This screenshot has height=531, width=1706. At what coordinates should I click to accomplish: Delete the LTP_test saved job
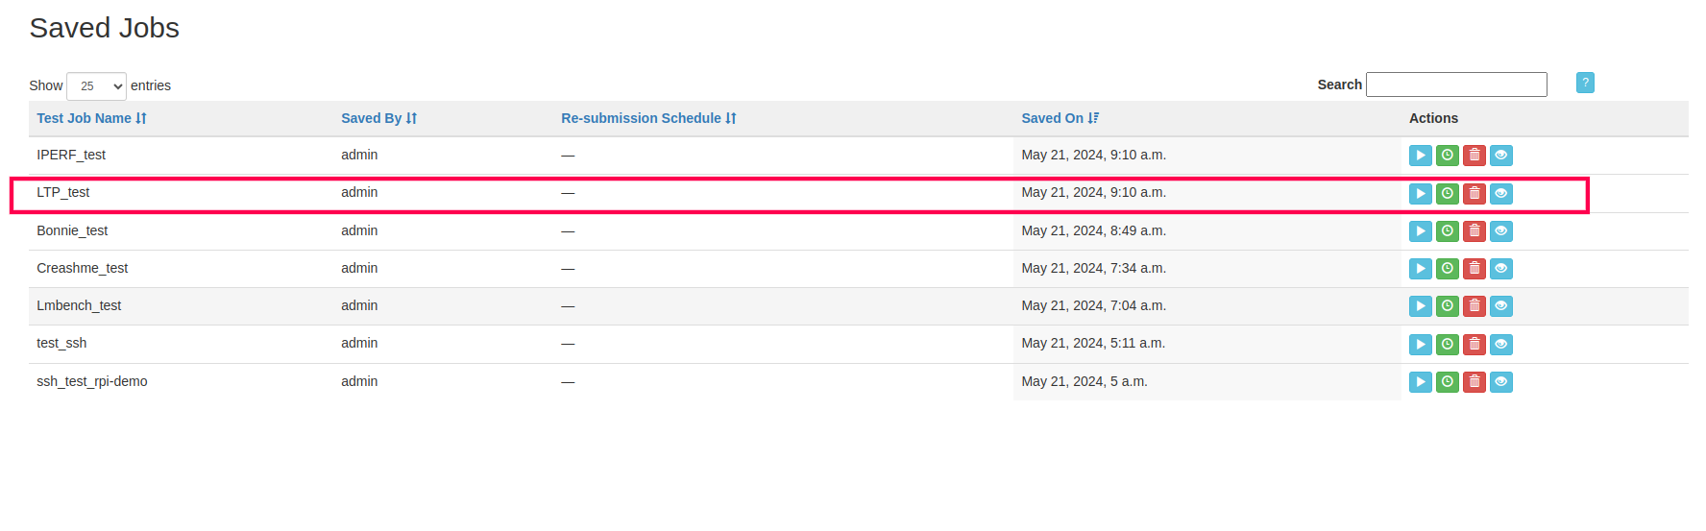click(x=1474, y=194)
